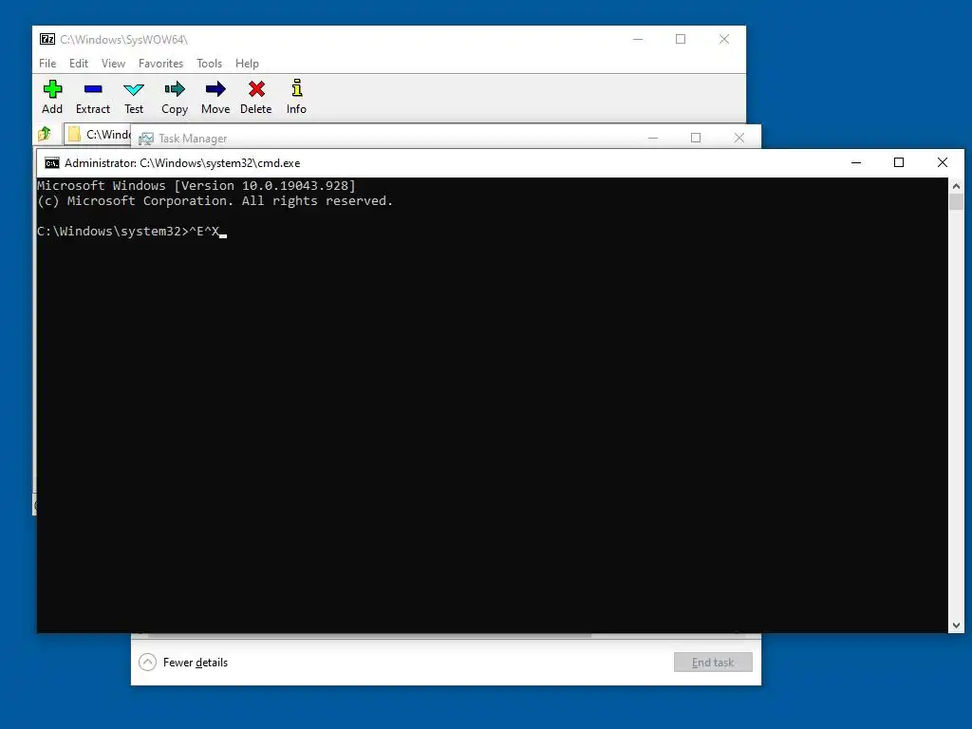Click the 7-Zip address path field
The height and width of the screenshot is (729, 972).
pos(99,134)
